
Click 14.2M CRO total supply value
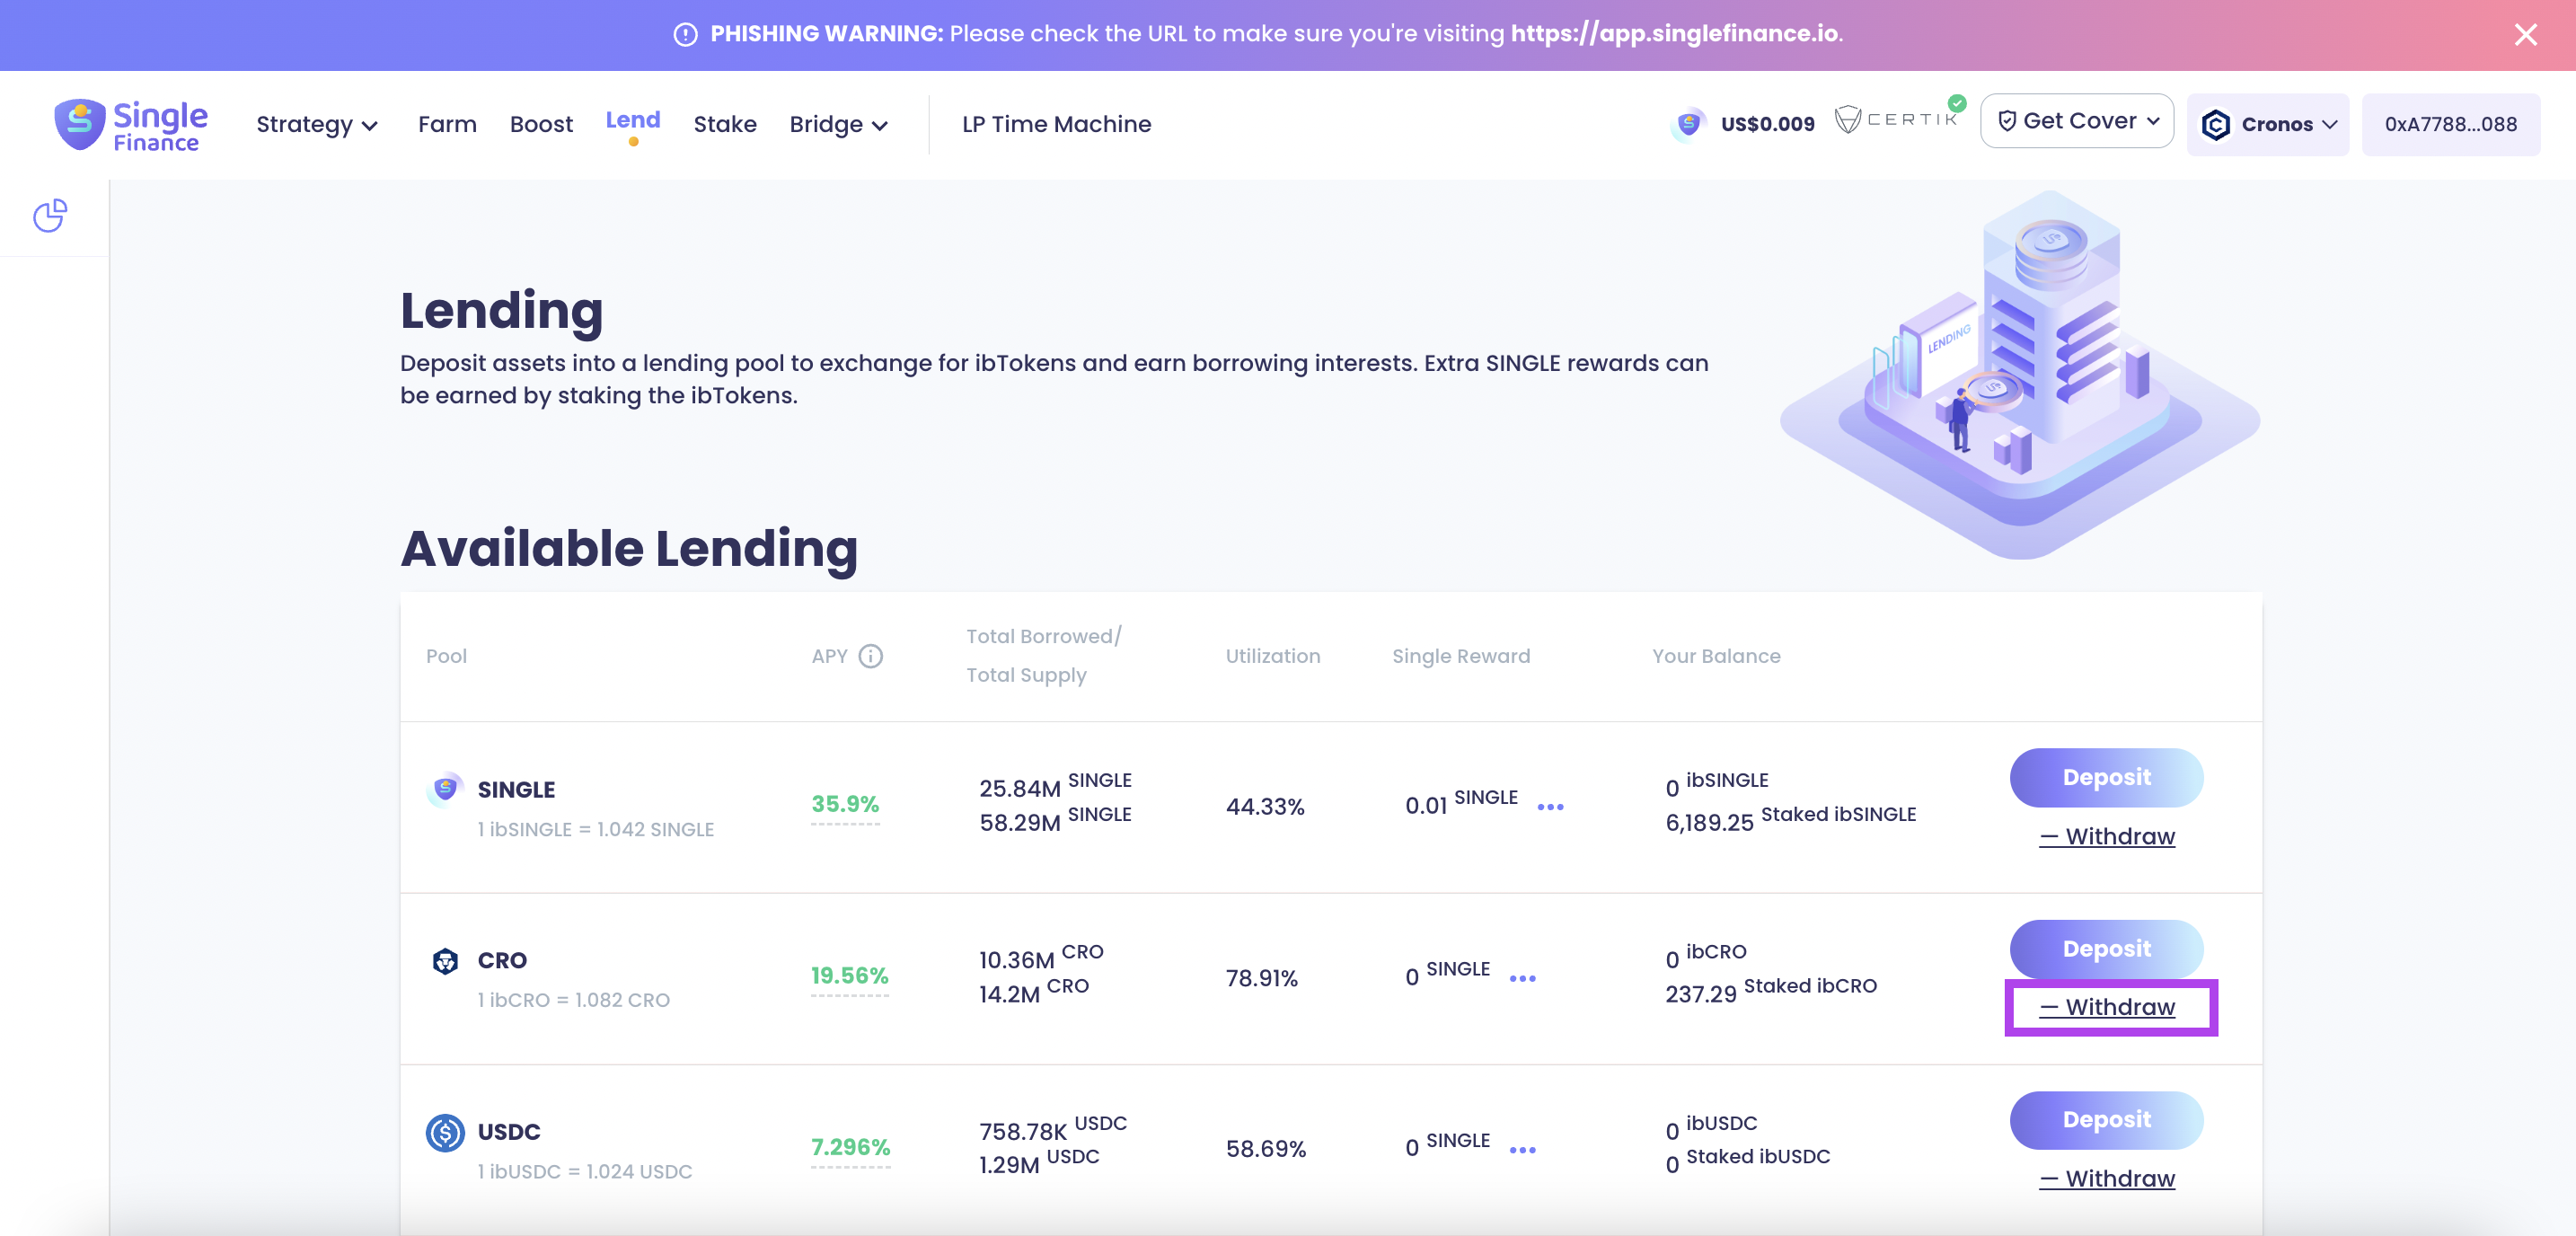[x=1033, y=990]
